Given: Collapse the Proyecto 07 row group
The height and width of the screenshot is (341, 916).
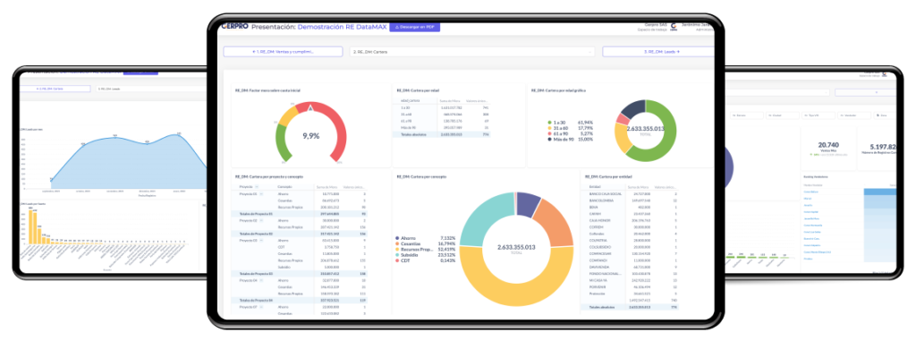Looking at the screenshot, I should tap(260, 306).
